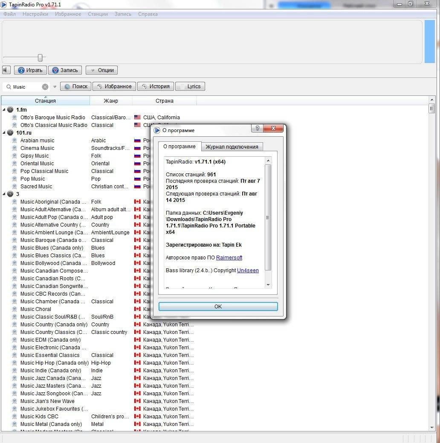Select Music Bollywood station row
The height and width of the screenshot is (443, 440).
(x=53, y=263)
